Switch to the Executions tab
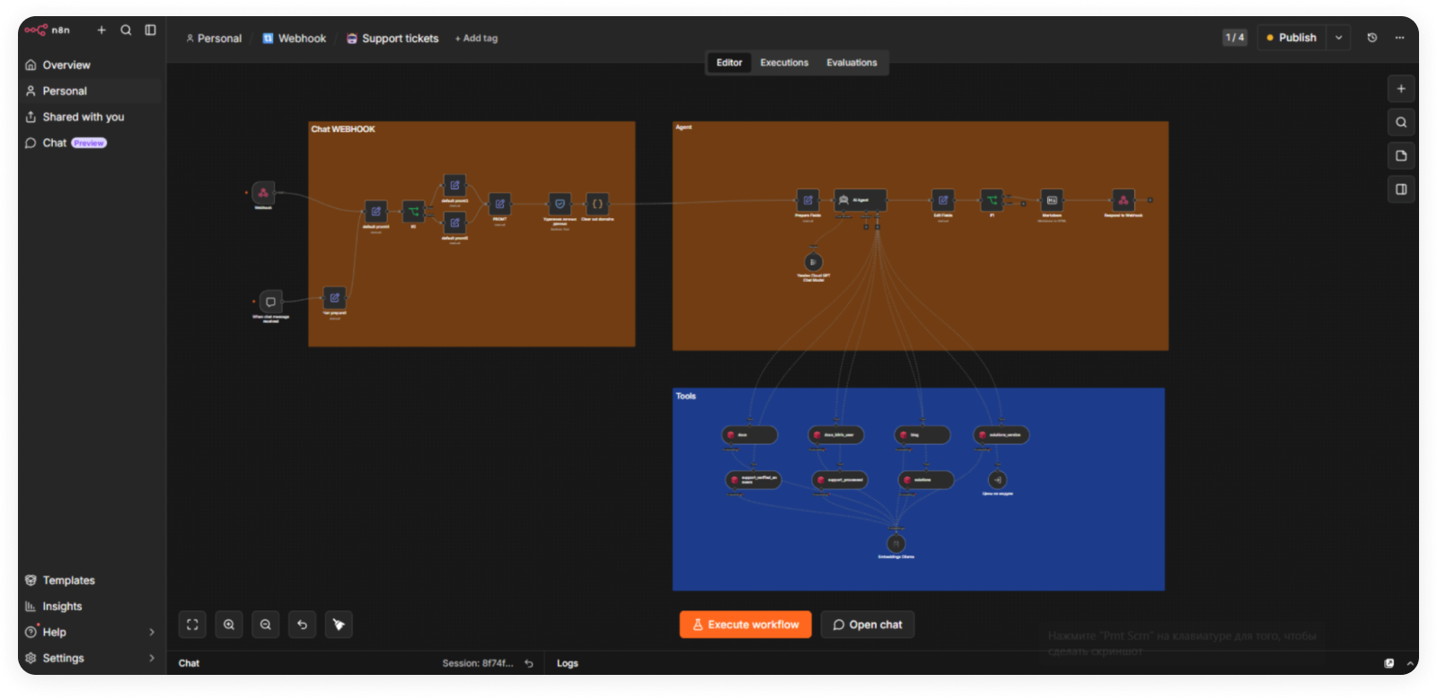Image resolution: width=1437 pixels, height=700 pixels. pos(784,63)
